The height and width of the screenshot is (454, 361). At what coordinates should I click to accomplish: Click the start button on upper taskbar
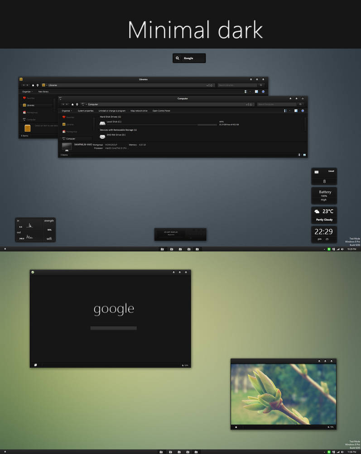(5, 249)
